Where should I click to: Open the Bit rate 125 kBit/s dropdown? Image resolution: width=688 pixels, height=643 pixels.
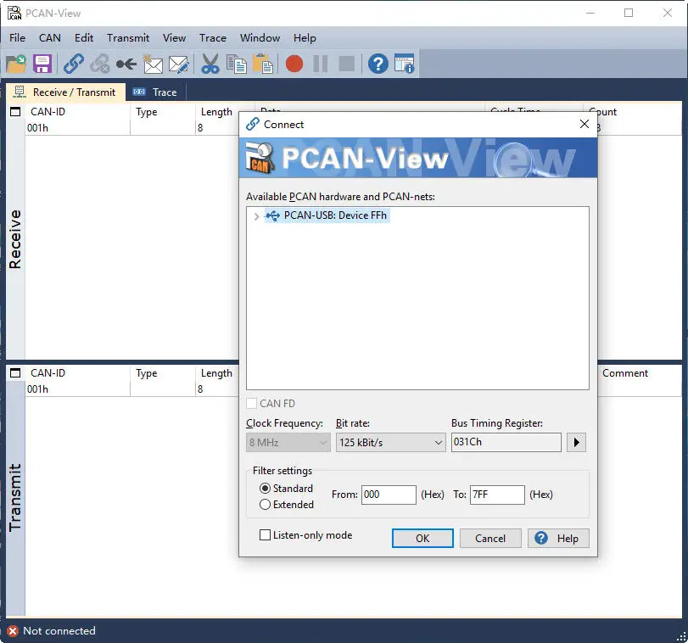coord(390,443)
